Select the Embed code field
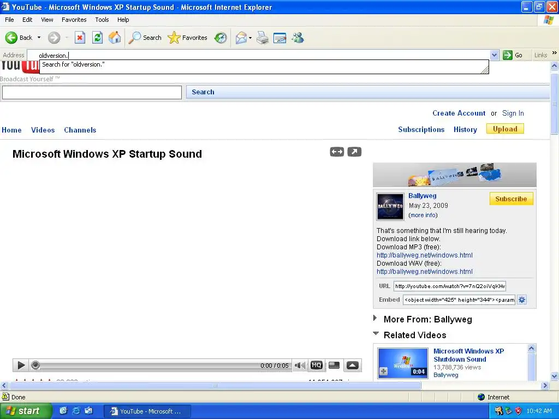 [459, 300]
